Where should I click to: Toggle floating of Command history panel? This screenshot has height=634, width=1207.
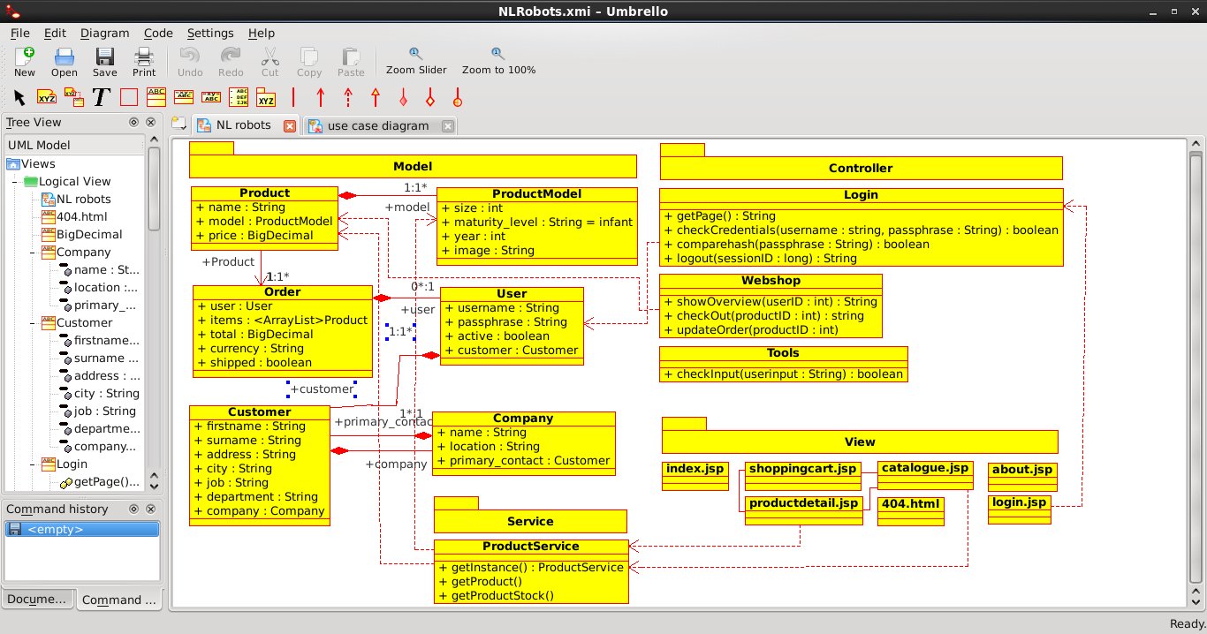(134, 509)
